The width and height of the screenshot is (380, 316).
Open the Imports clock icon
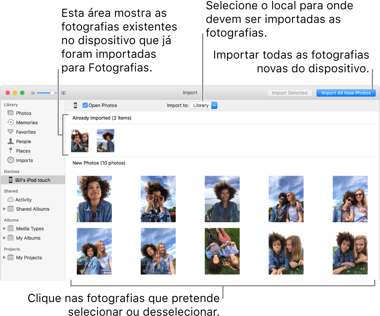tap(11, 160)
